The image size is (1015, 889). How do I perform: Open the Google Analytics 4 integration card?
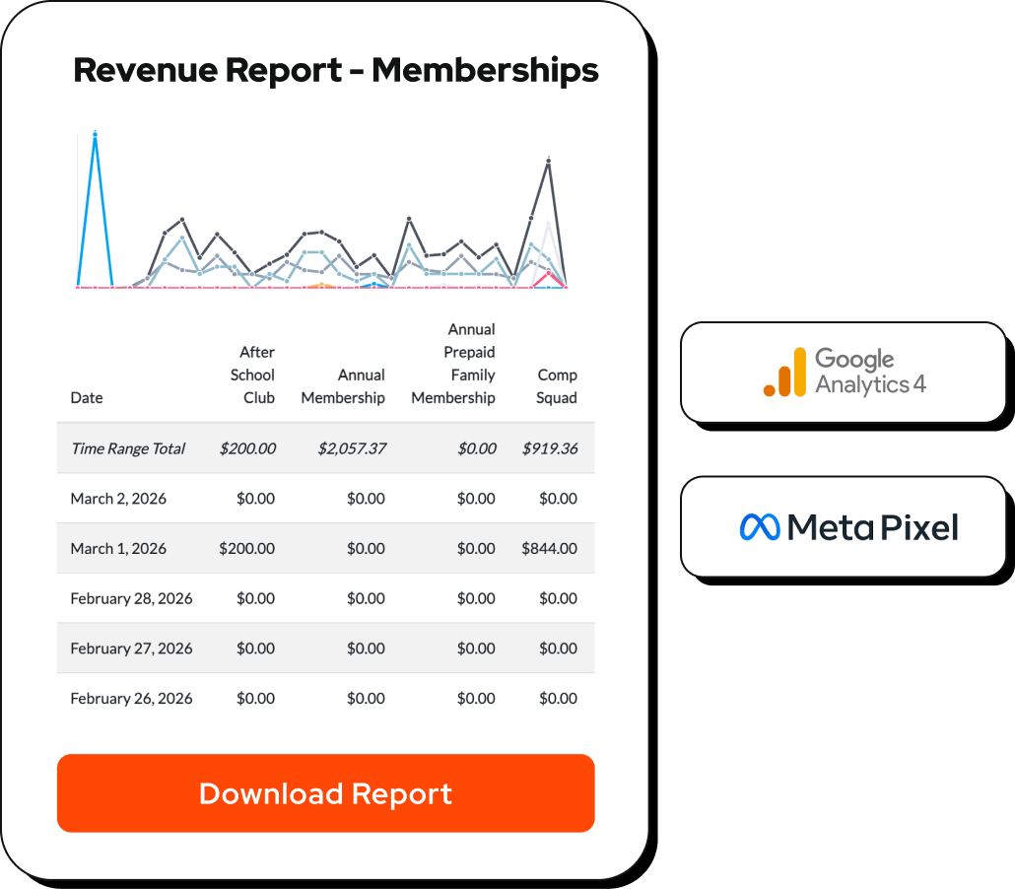tap(843, 372)
